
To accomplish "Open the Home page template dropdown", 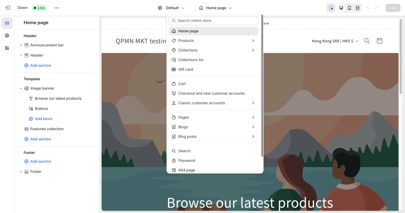I will [x=216, y=8].
